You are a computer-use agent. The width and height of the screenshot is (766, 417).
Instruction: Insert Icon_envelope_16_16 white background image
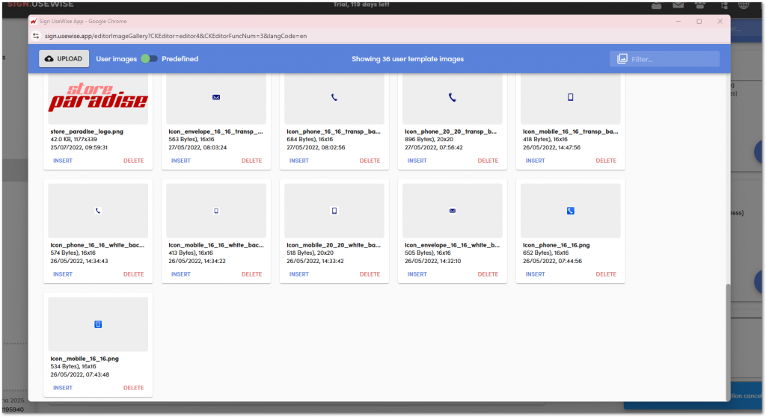pos(417,274)
